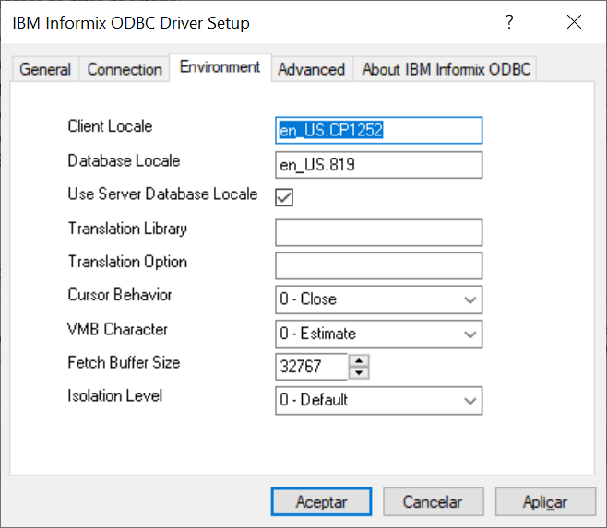Expand the Cursor Behavior dropdown
This screenshot has width=607, height=528.
(x=378, y=299)
